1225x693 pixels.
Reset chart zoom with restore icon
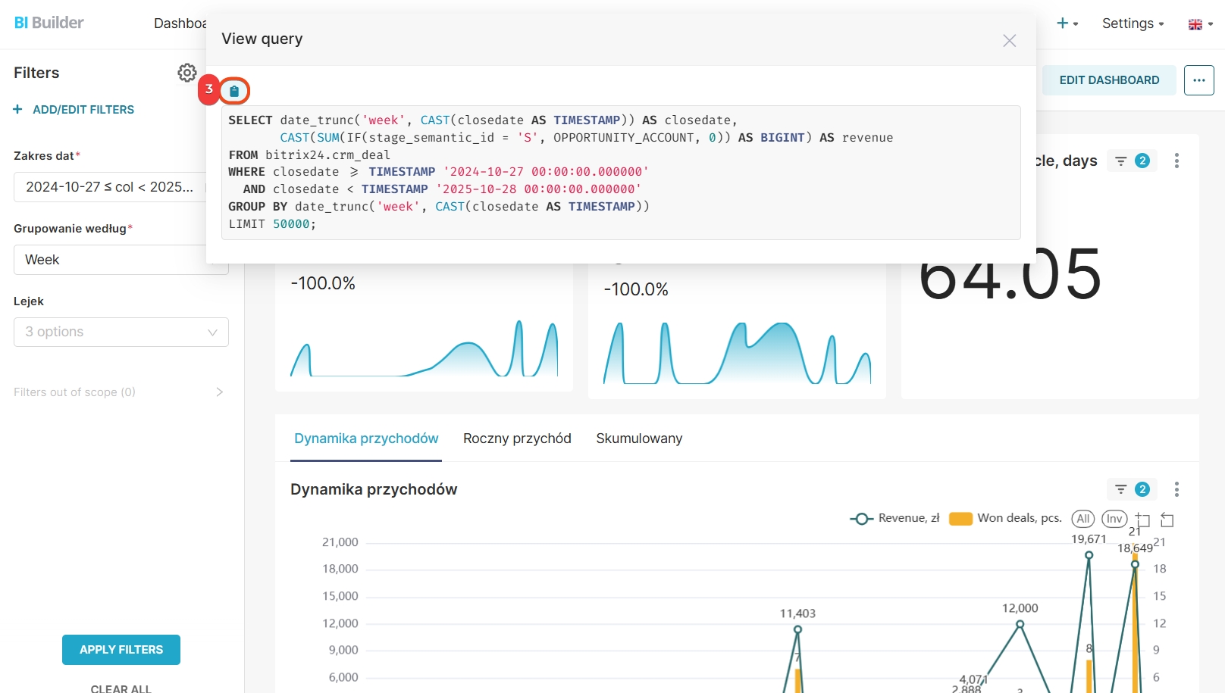point(1167,520)
